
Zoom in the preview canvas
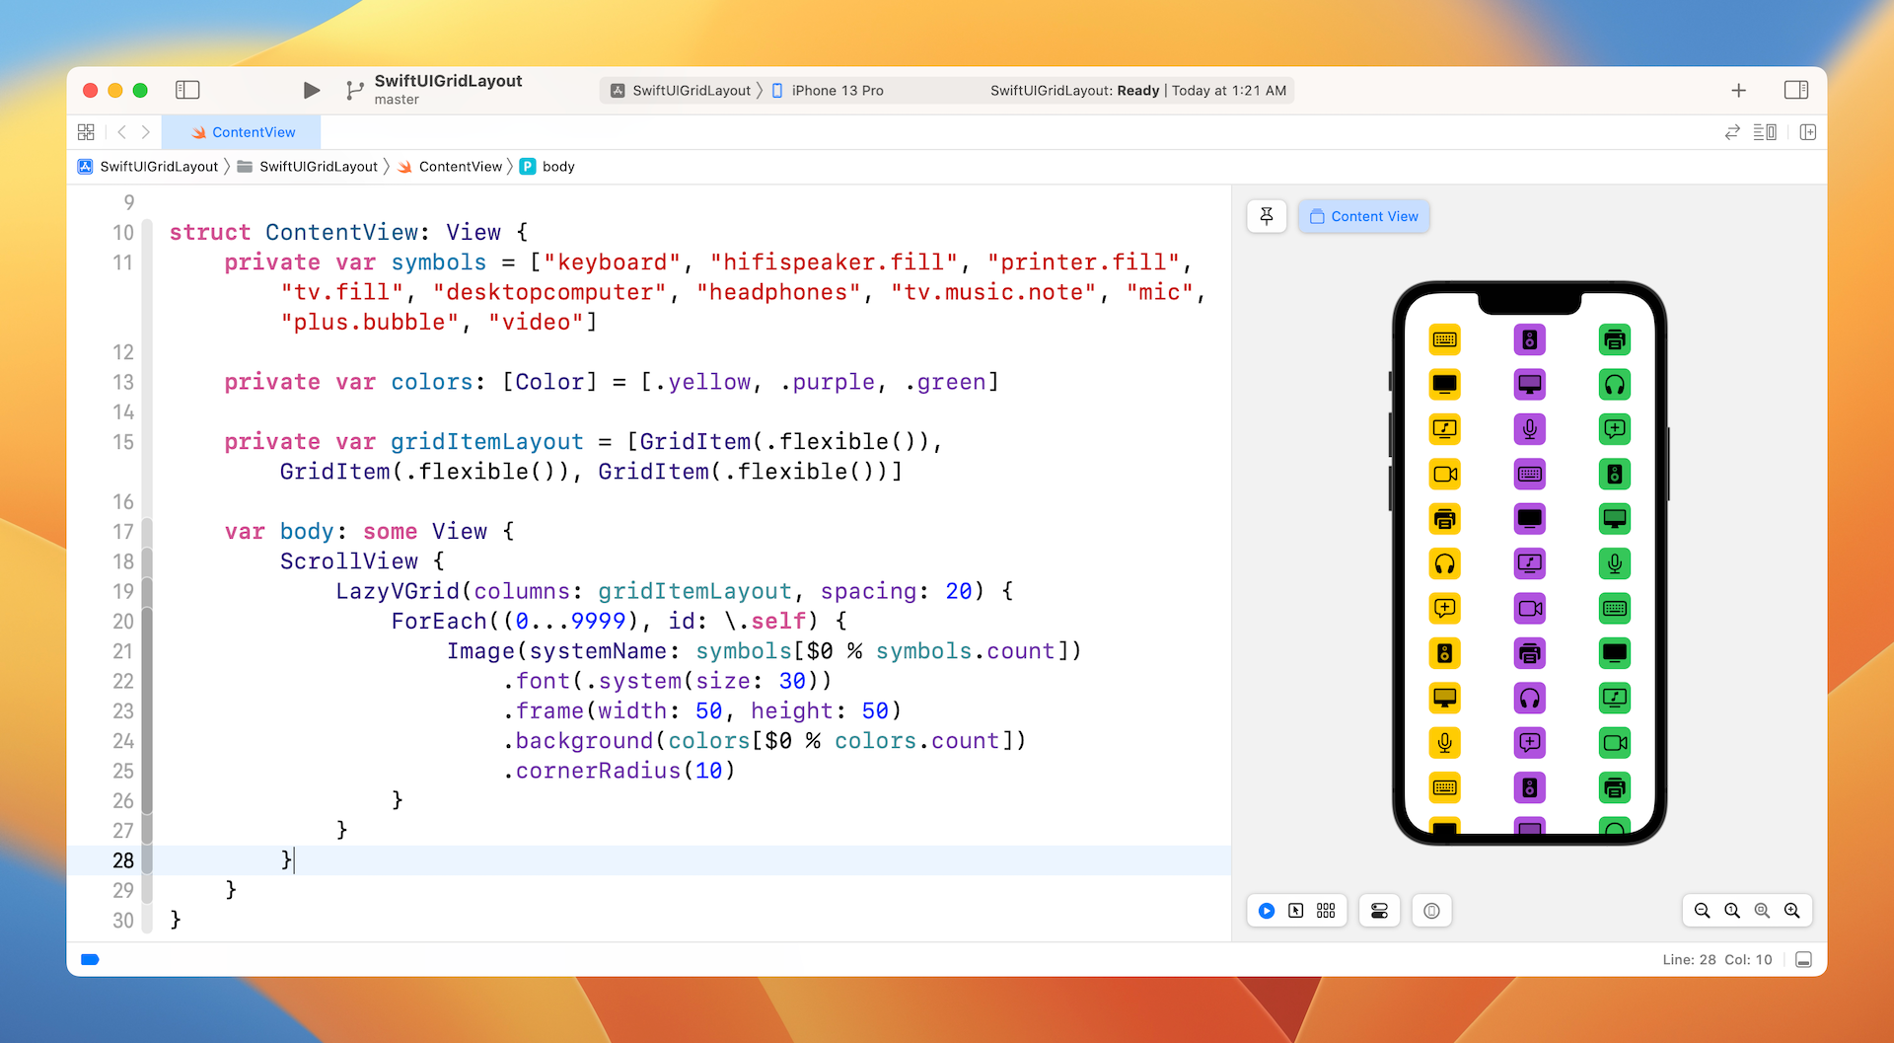1792,911
